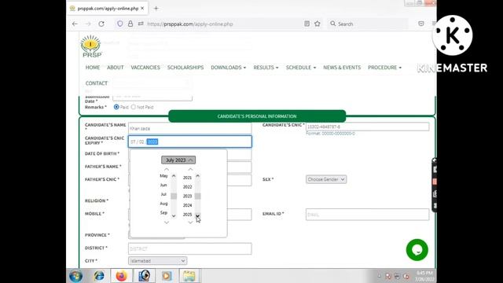Viewport: 503px width, 283px height.
Task: Click month list down chevron
Action: pos(167,222)
